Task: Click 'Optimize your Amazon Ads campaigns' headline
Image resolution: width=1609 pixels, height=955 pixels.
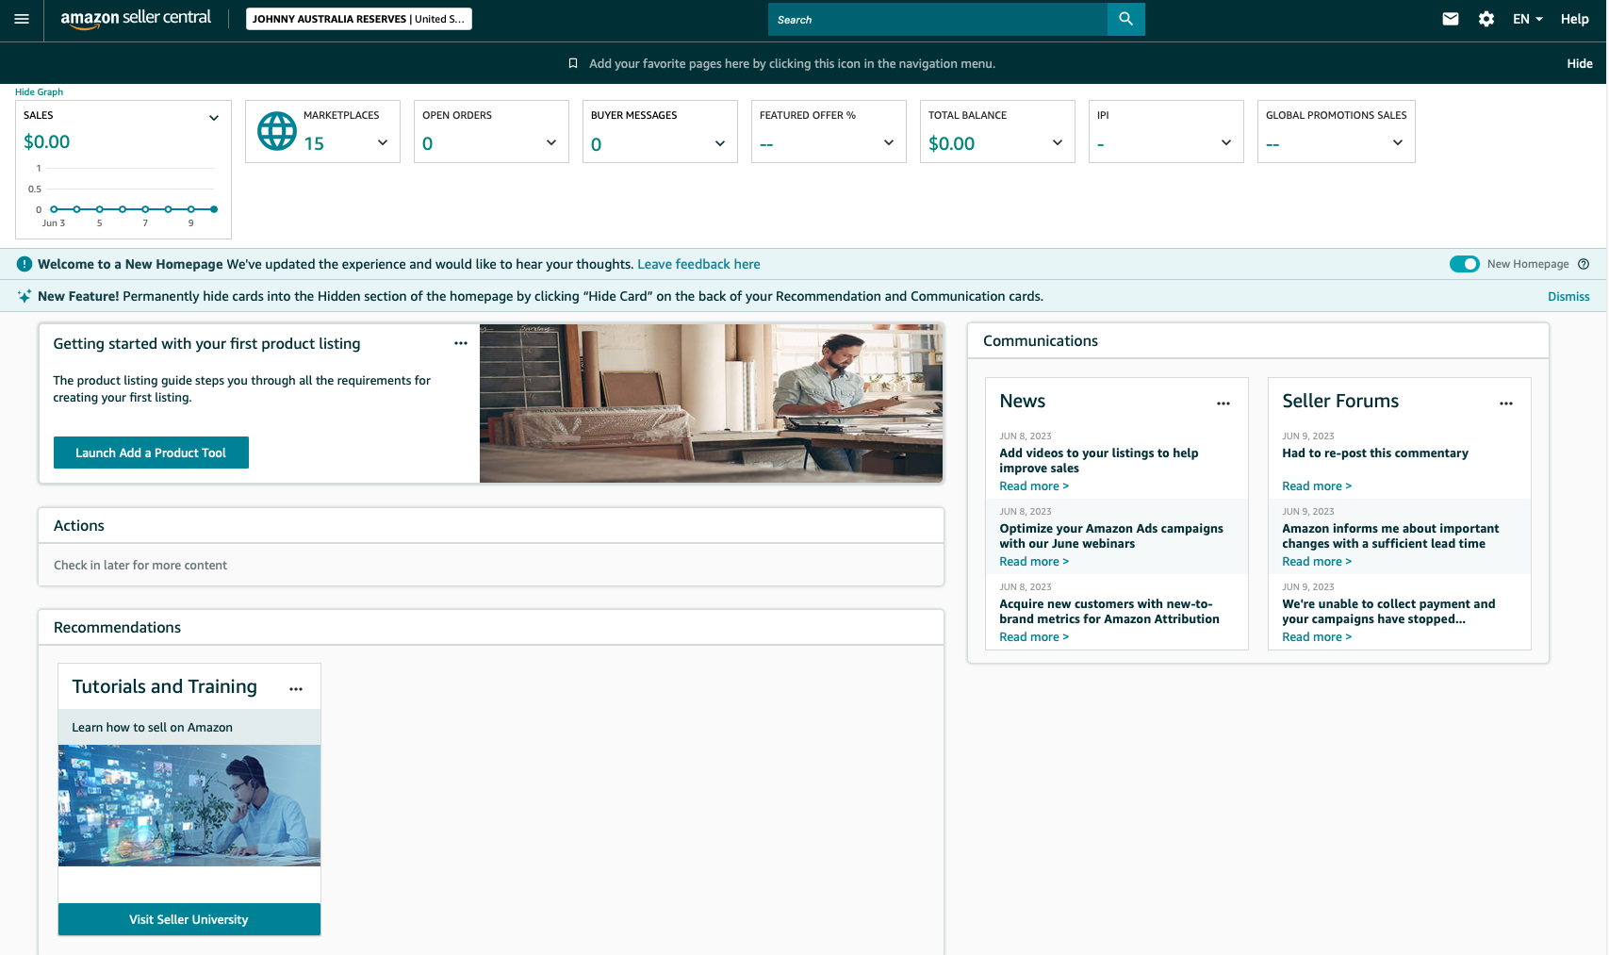Action: pos(1111,535)
